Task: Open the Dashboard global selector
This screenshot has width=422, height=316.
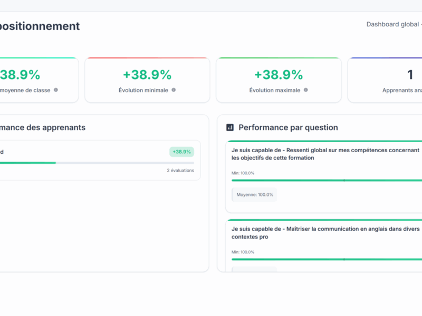Action: click(x=393, y=24)
